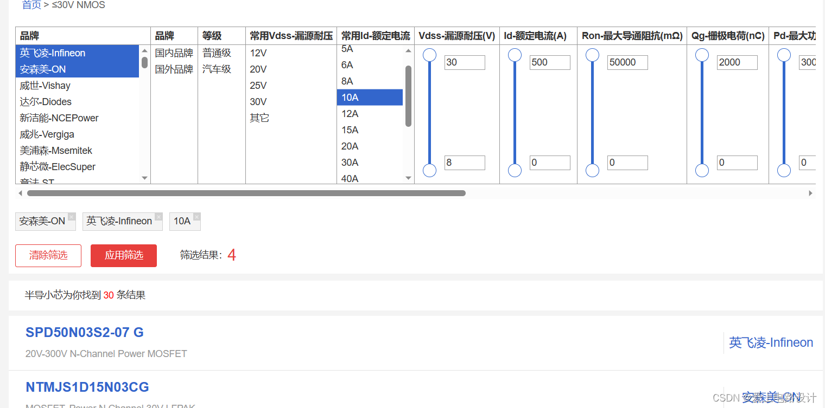
Task: Select 12A rated current
Action: coord(370,114)
